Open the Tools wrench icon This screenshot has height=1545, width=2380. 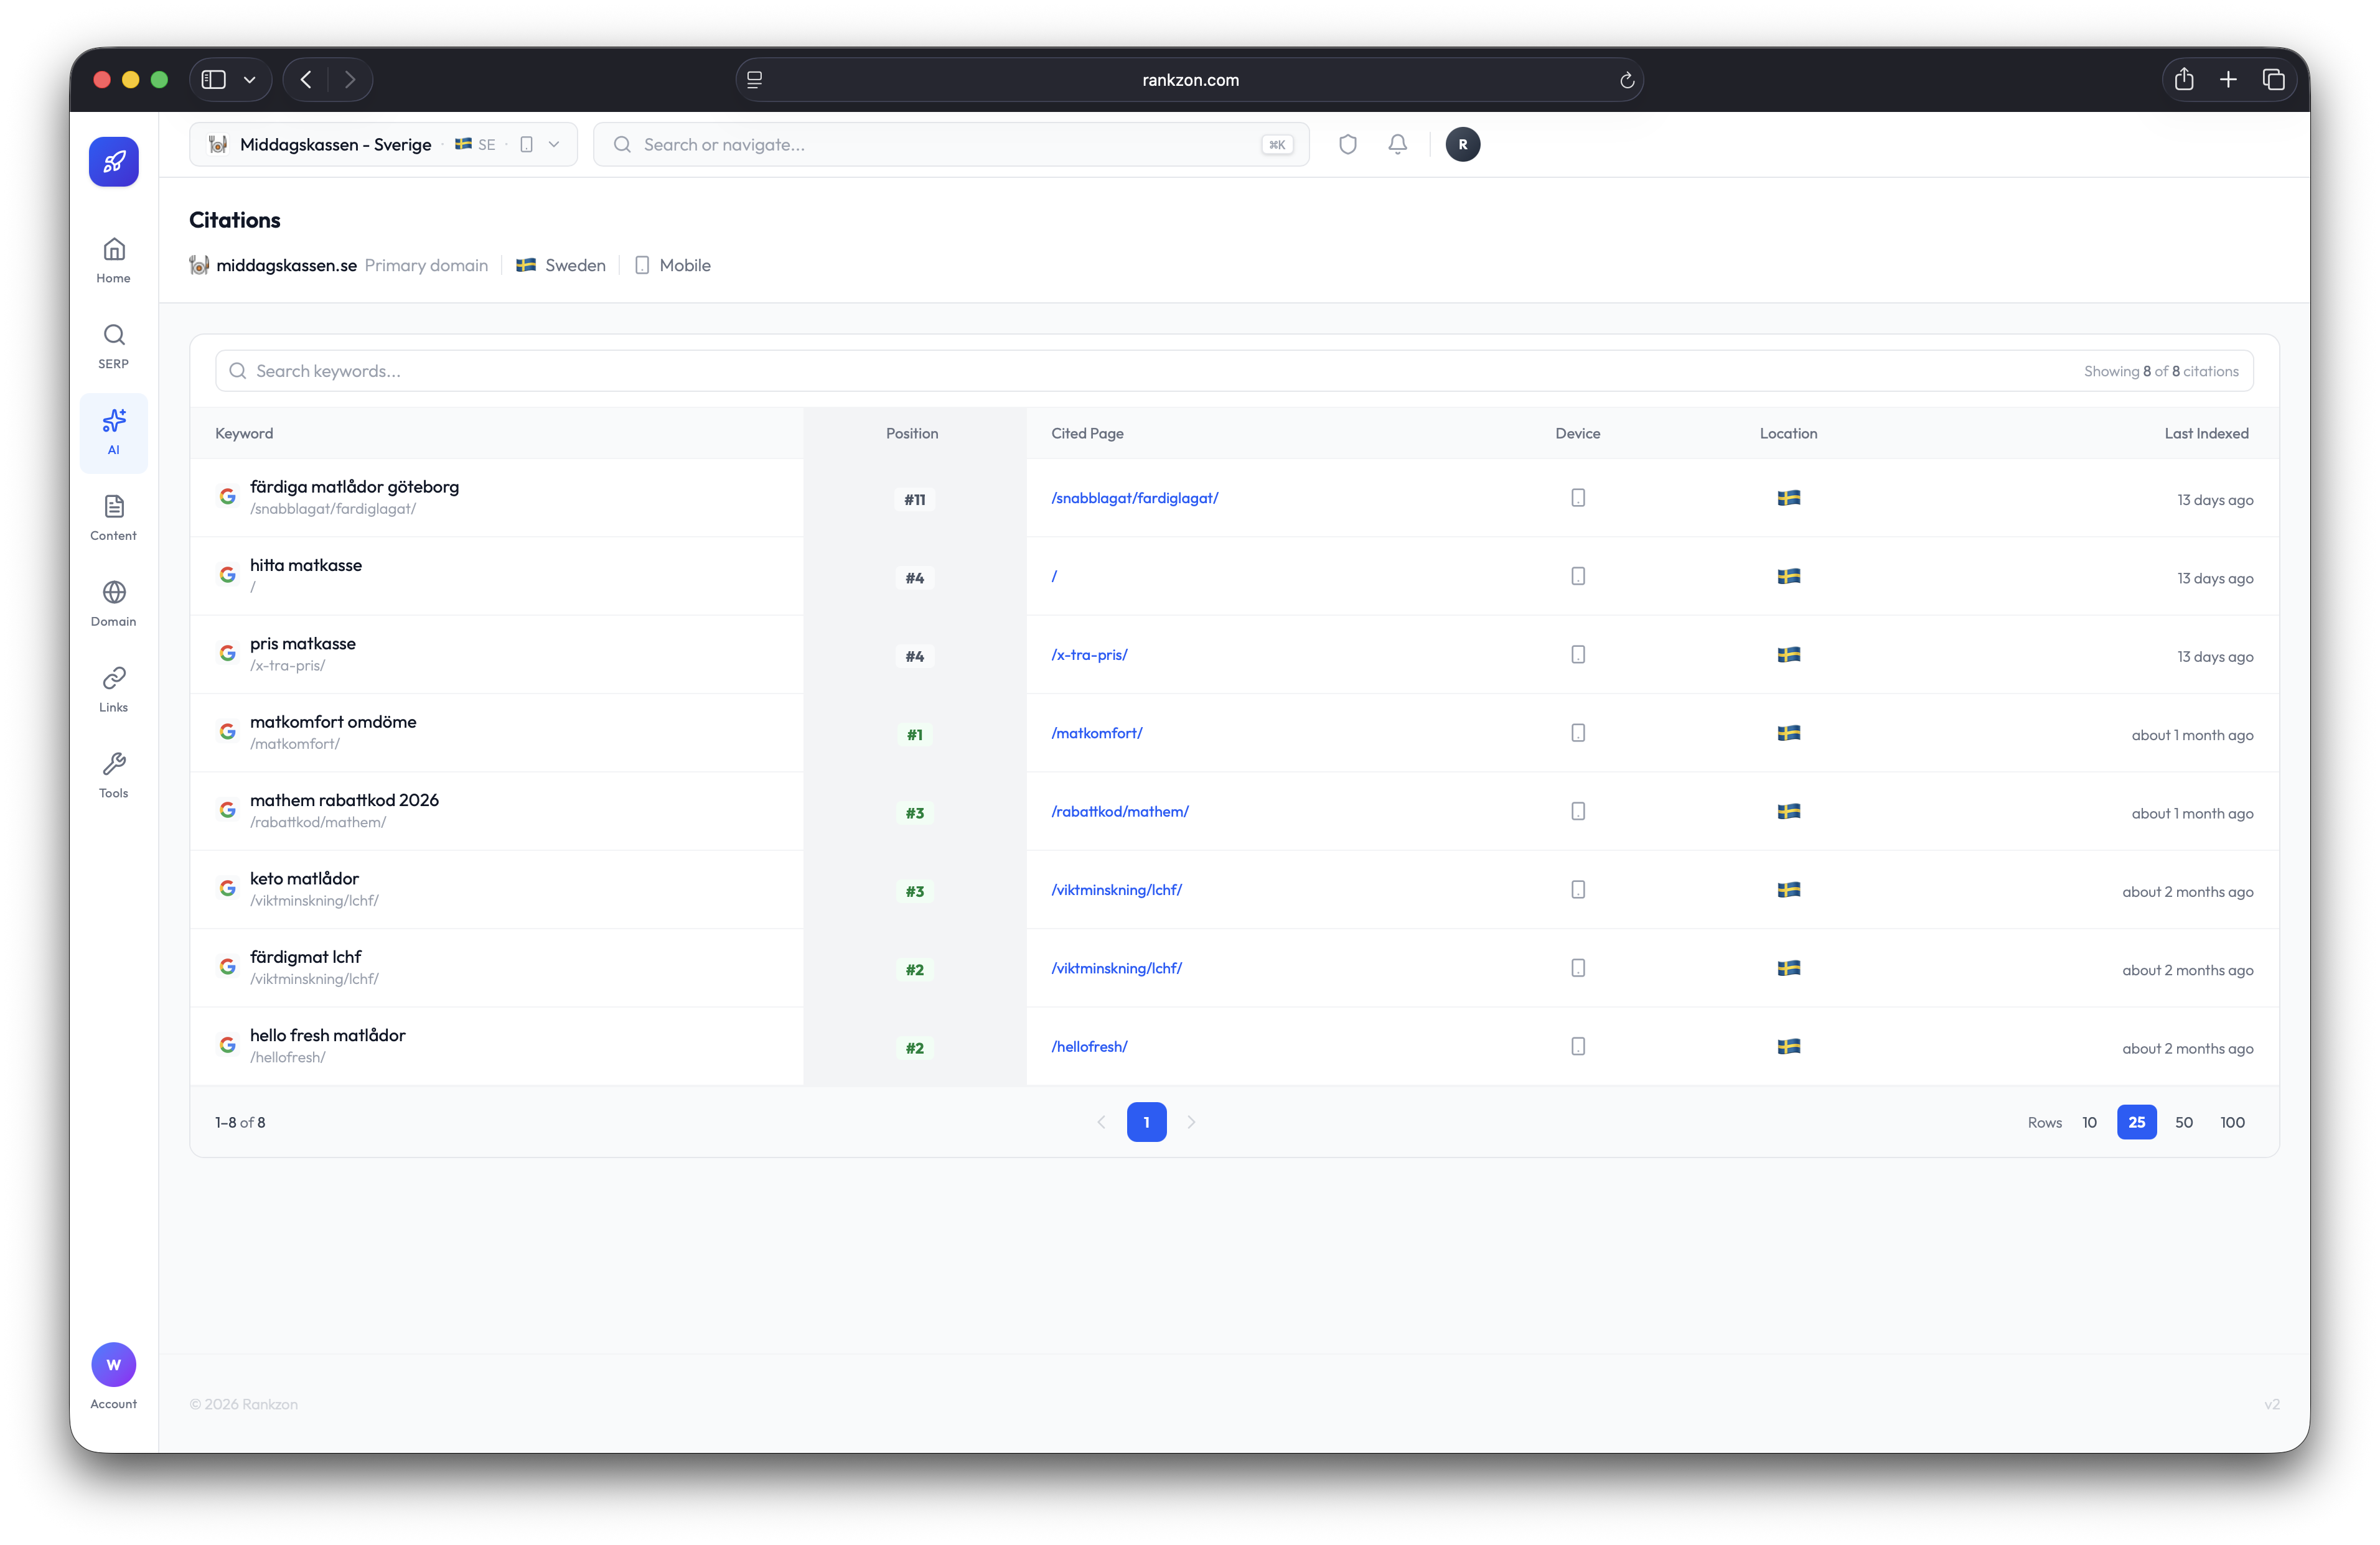[114, 764]
